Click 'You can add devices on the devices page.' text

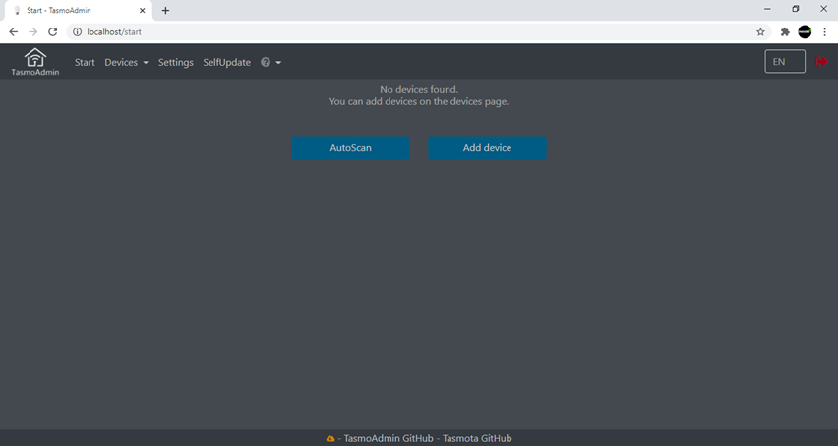[x=419, y=101]
